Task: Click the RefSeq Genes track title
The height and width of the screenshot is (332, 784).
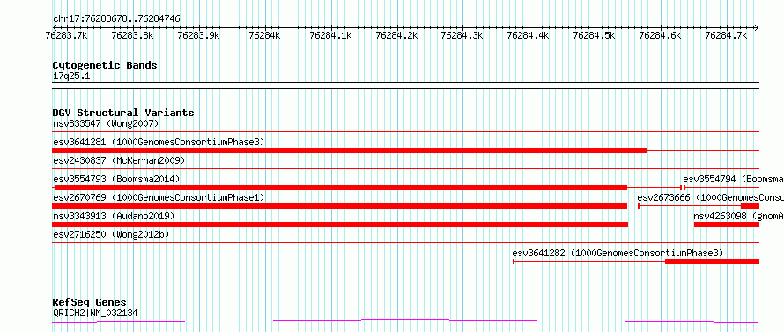Action: tap(89, 302)
